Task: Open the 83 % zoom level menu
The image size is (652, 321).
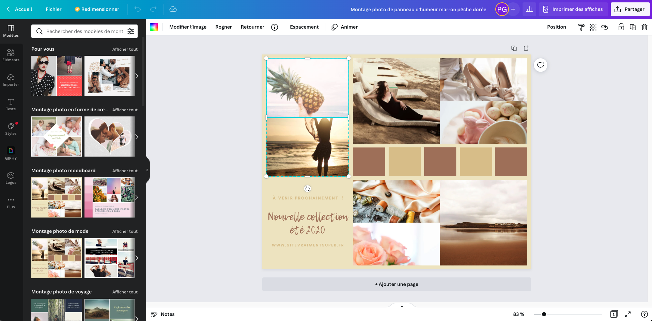Action: click(x=518, y=314)
